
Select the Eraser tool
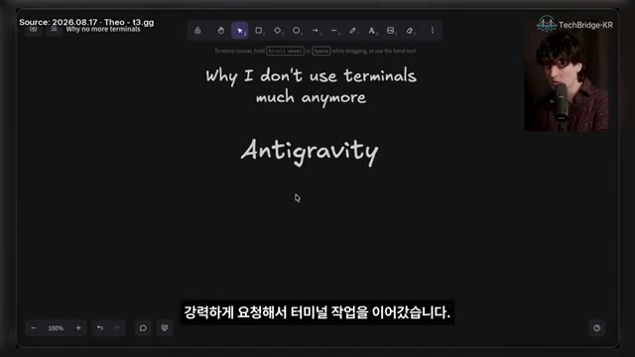pyautogui.click(x=410, y=31)
